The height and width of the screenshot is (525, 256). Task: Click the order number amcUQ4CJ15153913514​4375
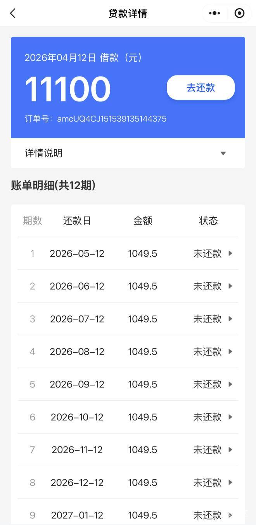point(112,119)
